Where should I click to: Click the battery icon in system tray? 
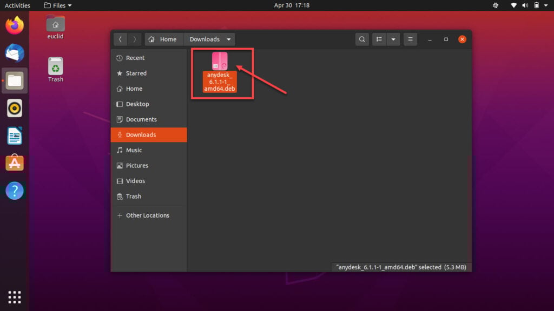[536, 5]
